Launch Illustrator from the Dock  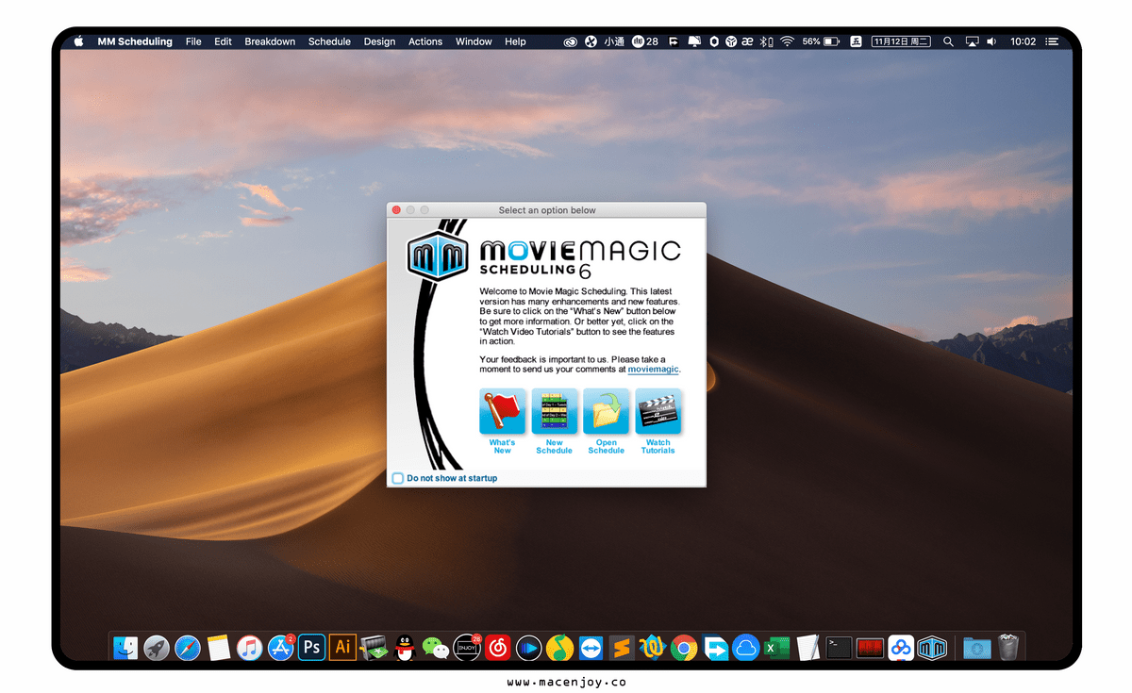(x=343, y=647)
